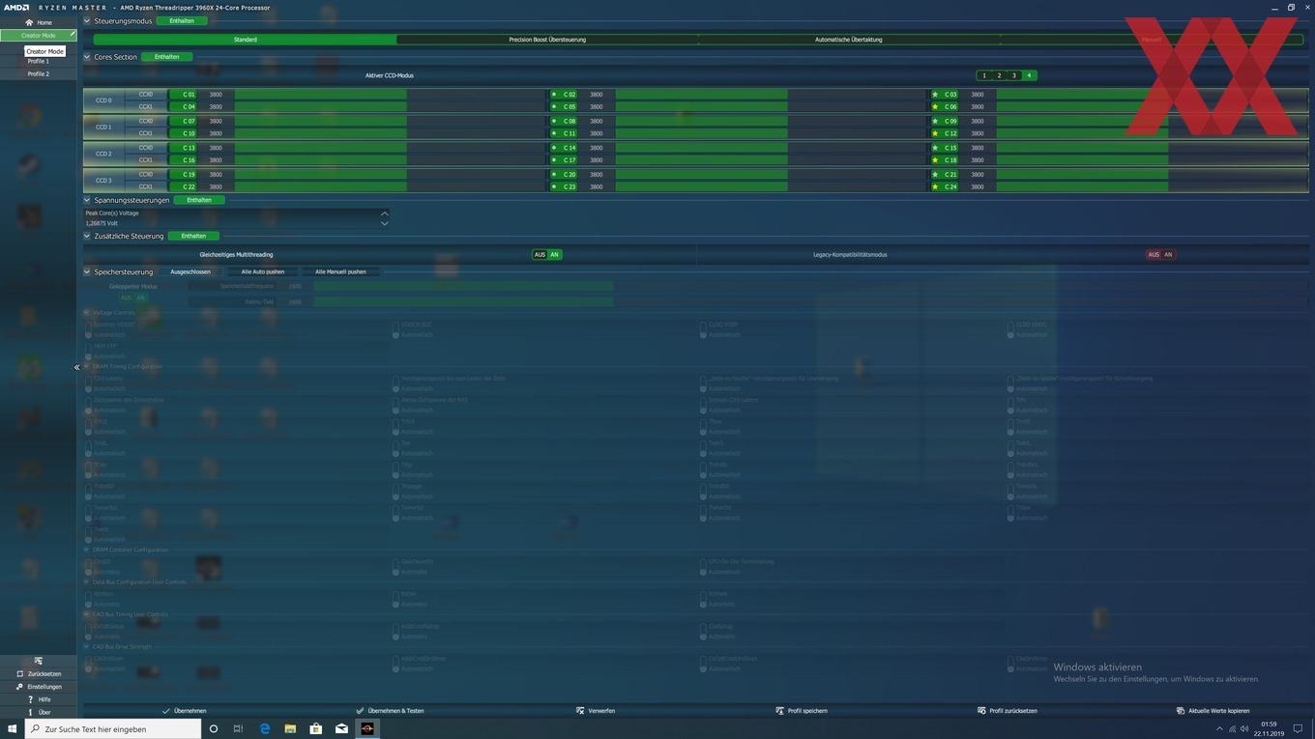1315x739 pixels.
Task: Click Alle Auto pushen button
Action: pyautogui.click(x=263, y=271)
